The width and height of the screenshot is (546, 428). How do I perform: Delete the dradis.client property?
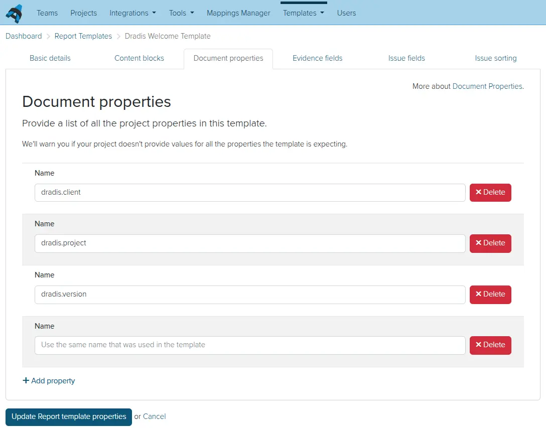point(490,193)
